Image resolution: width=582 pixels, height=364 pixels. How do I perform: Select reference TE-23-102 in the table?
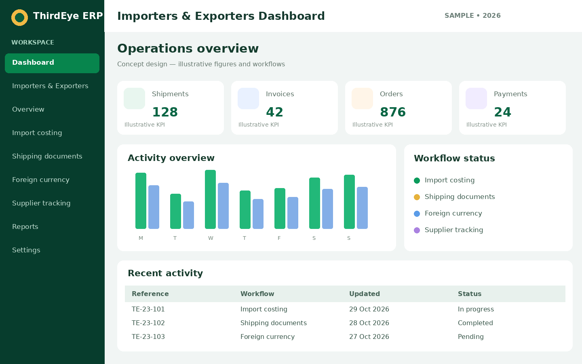click(148, 323)
